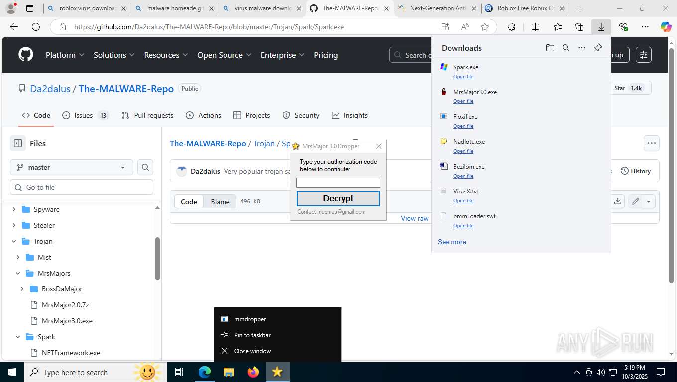Image resolution: width=677 pixels, height=382 pixels.
Task: Open GitHub settings sliders icon in header
Action: [x=644, y=55]
